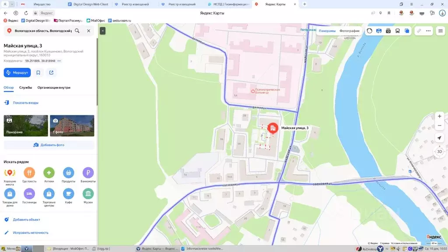This screenshot has height=252, width=448.
Task: Click the map layers icon
Action: (x=407, y=31)
